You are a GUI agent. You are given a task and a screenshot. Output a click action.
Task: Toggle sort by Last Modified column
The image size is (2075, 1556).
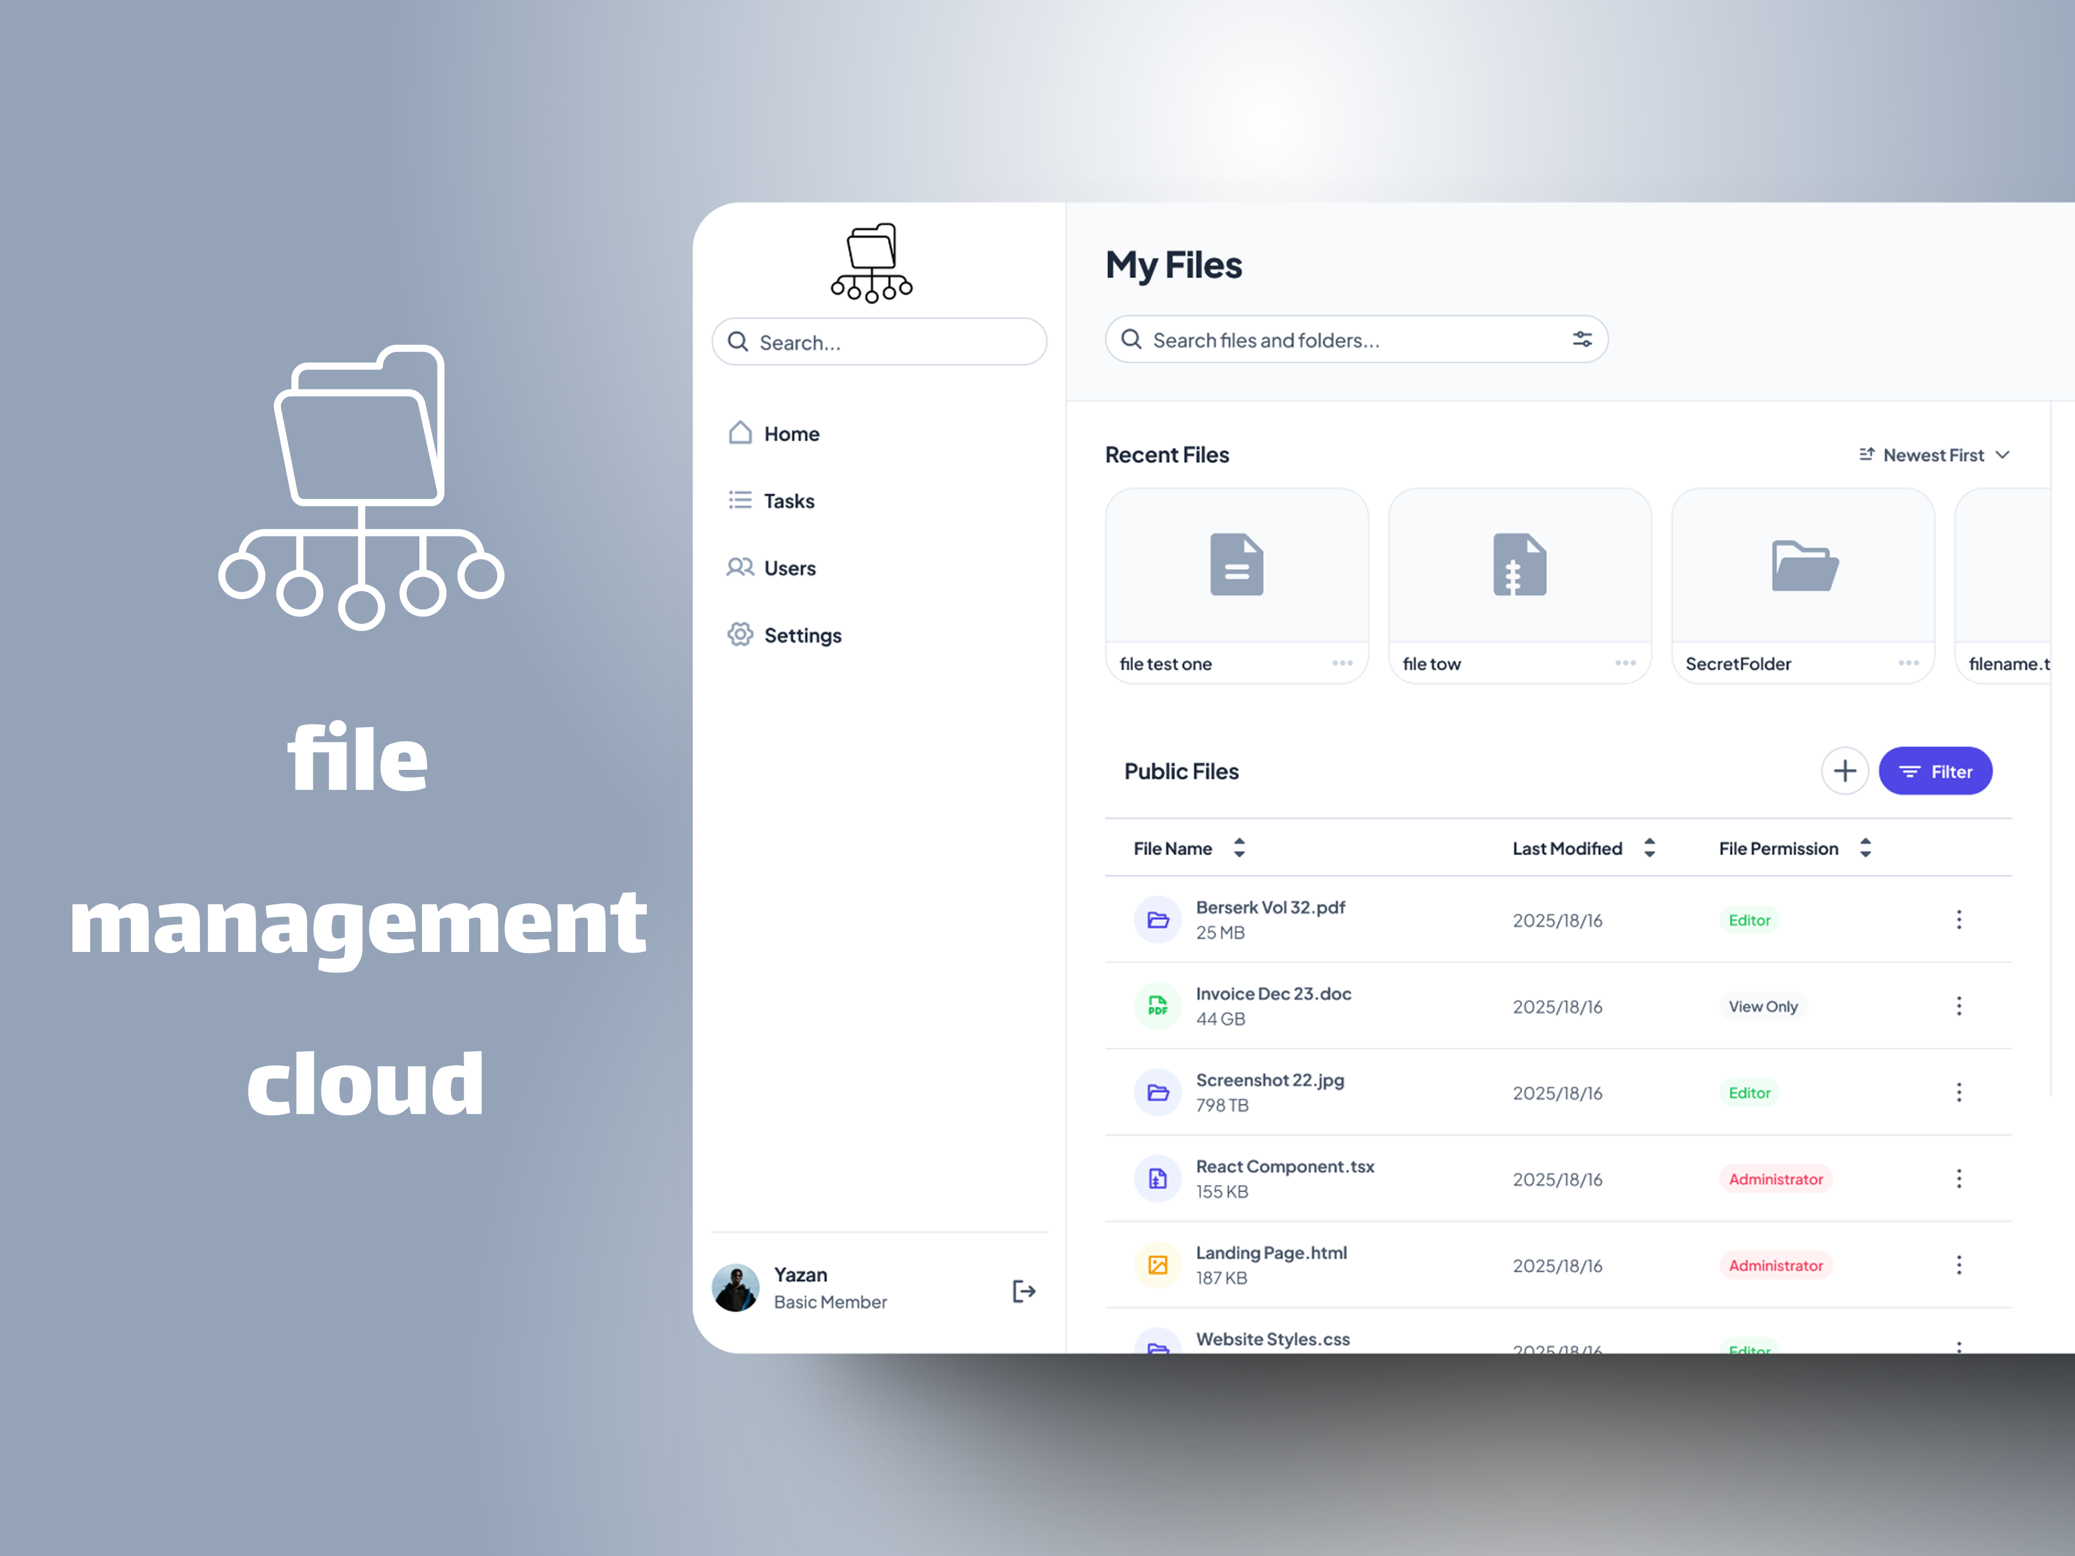[1649, 848]
